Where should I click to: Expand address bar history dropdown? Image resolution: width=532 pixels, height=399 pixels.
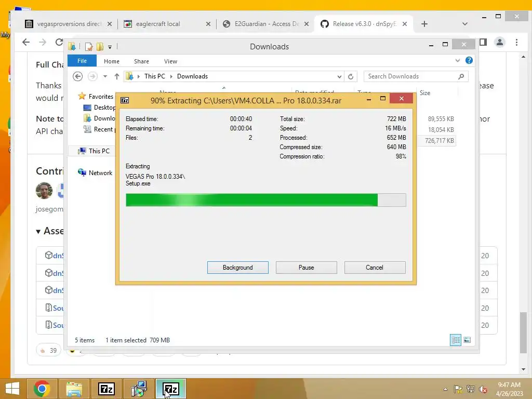pyautogui.click(x=339, y=77)
